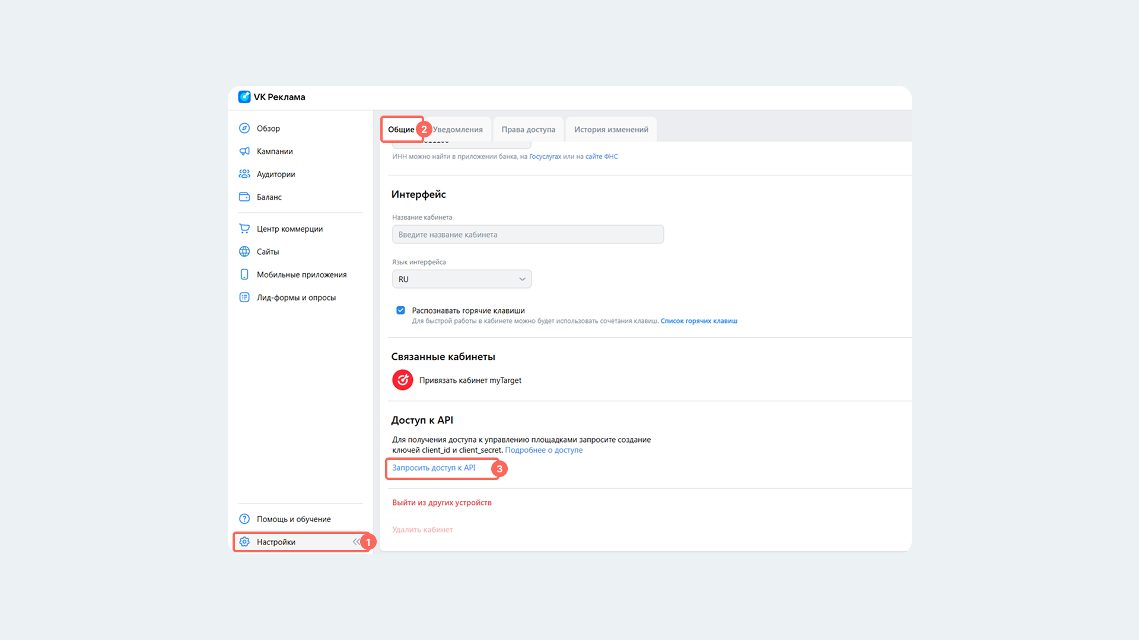Open the Список горячих клавиш link

(699, 321)
